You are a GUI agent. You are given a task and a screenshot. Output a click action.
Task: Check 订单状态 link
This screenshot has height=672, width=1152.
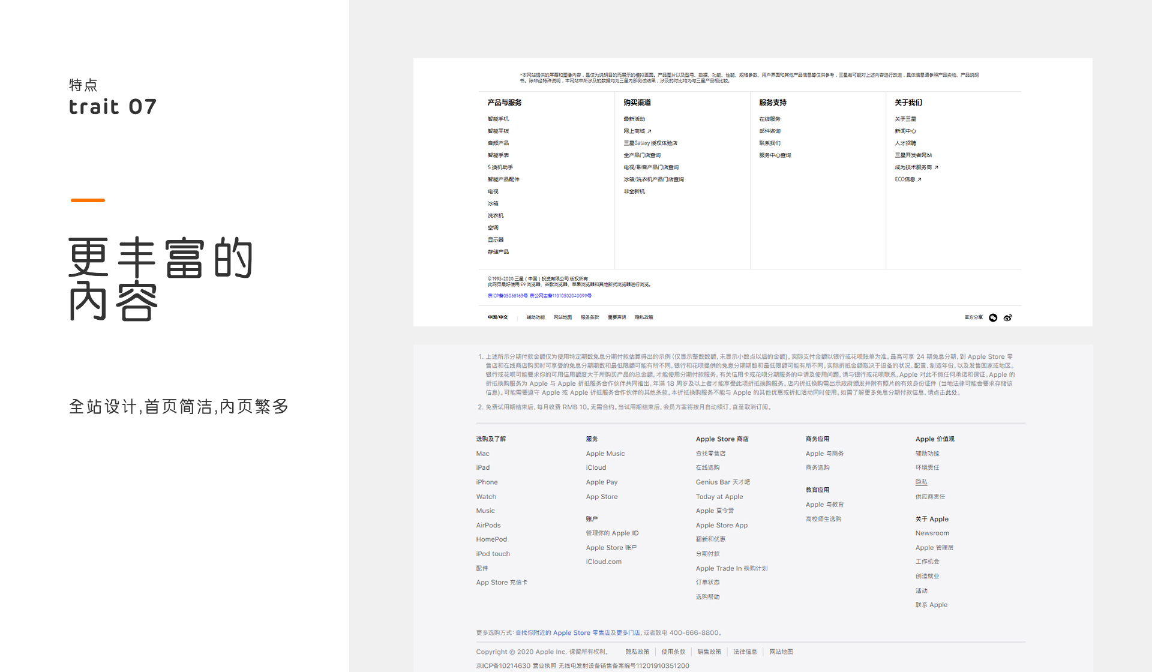[707, 583]
